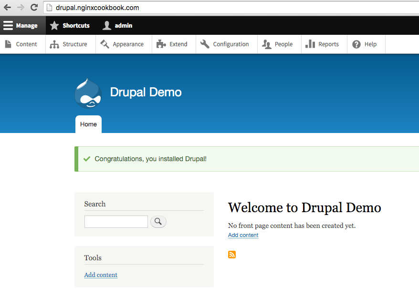This screenshot has width=419, height=307.
Task: Click the Drupal droplet logo
Action: pos(88,93)
